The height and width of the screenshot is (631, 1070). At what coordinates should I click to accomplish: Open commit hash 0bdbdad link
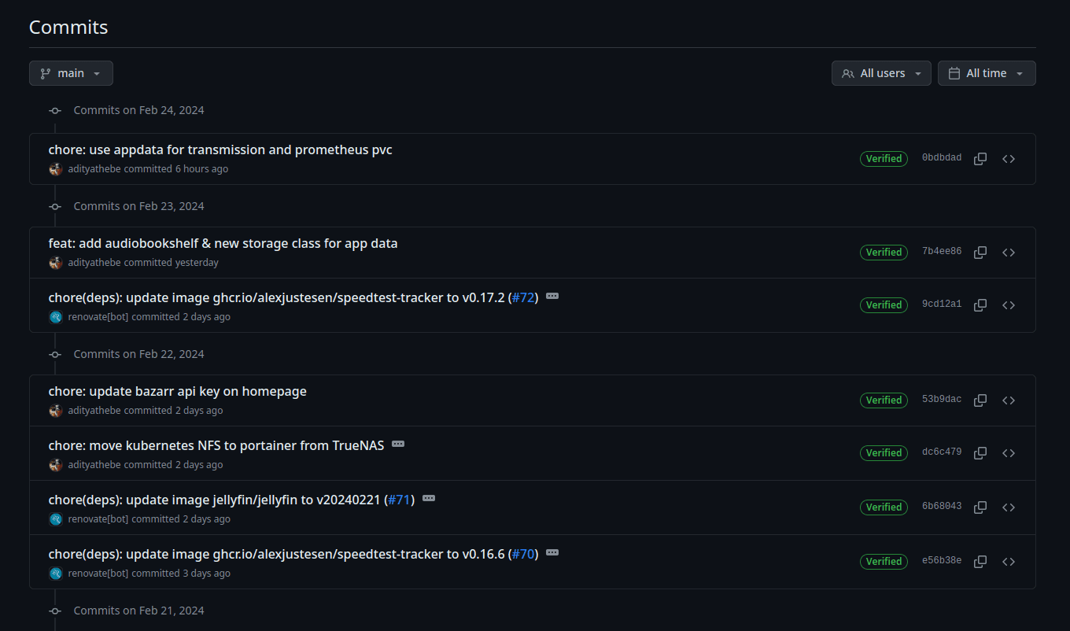coord(942,158)
